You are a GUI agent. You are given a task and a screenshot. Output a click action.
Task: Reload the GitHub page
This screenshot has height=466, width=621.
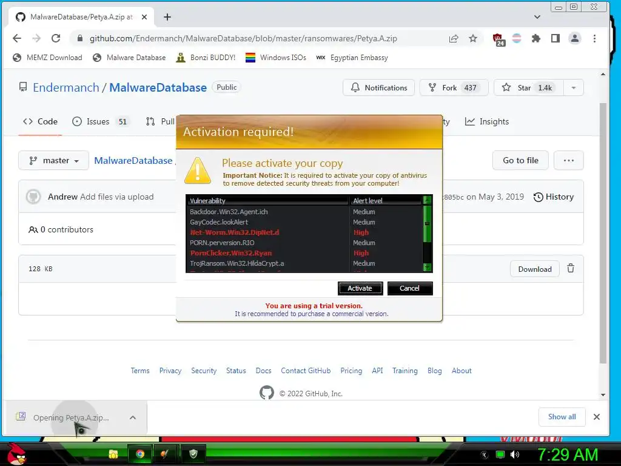[56, 38]
